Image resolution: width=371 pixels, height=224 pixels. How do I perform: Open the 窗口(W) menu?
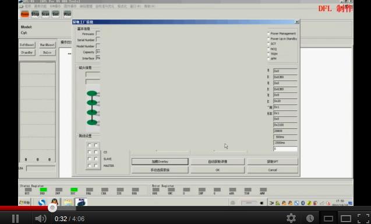tap(135, 6)
